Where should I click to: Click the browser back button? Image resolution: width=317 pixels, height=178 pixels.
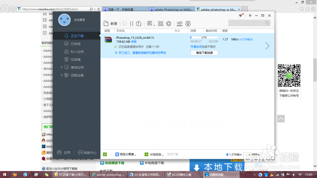pos(4,9)
